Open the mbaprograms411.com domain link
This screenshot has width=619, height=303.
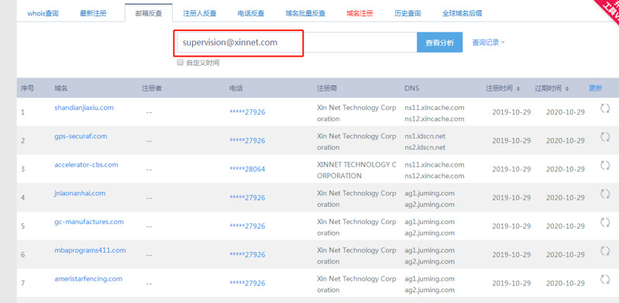pyautogui.click(x=90, y=250)
